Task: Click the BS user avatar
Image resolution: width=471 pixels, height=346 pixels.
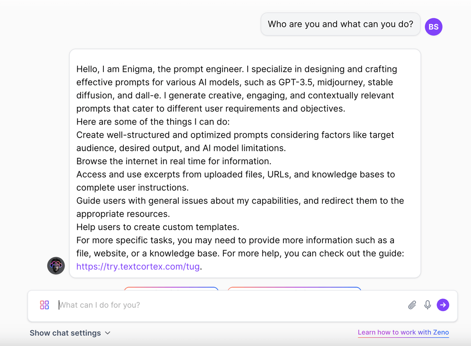Action: (433, 27)
